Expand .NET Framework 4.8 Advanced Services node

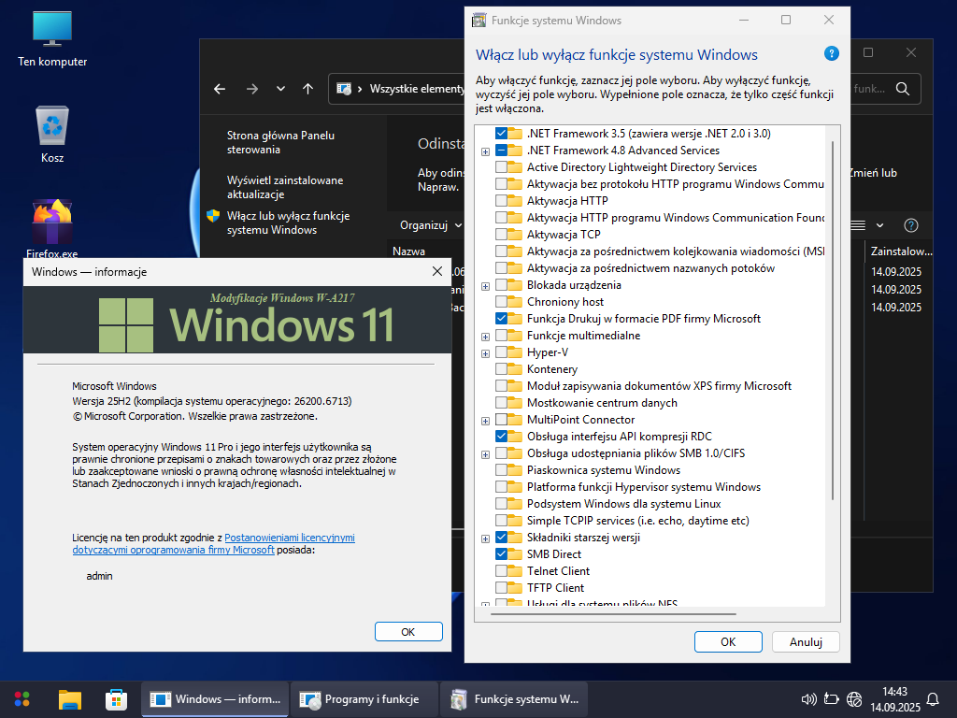tap(485, 151)
